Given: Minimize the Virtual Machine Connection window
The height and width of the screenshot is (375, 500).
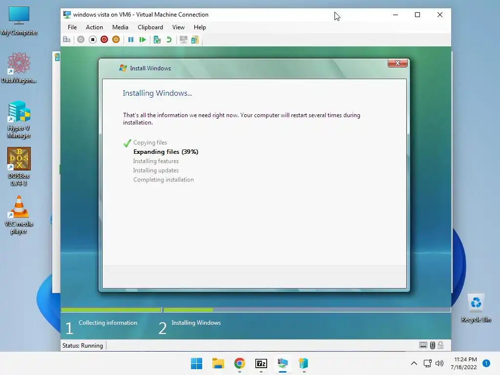Looking at the screenshot, I should click(x=396, y=15).
